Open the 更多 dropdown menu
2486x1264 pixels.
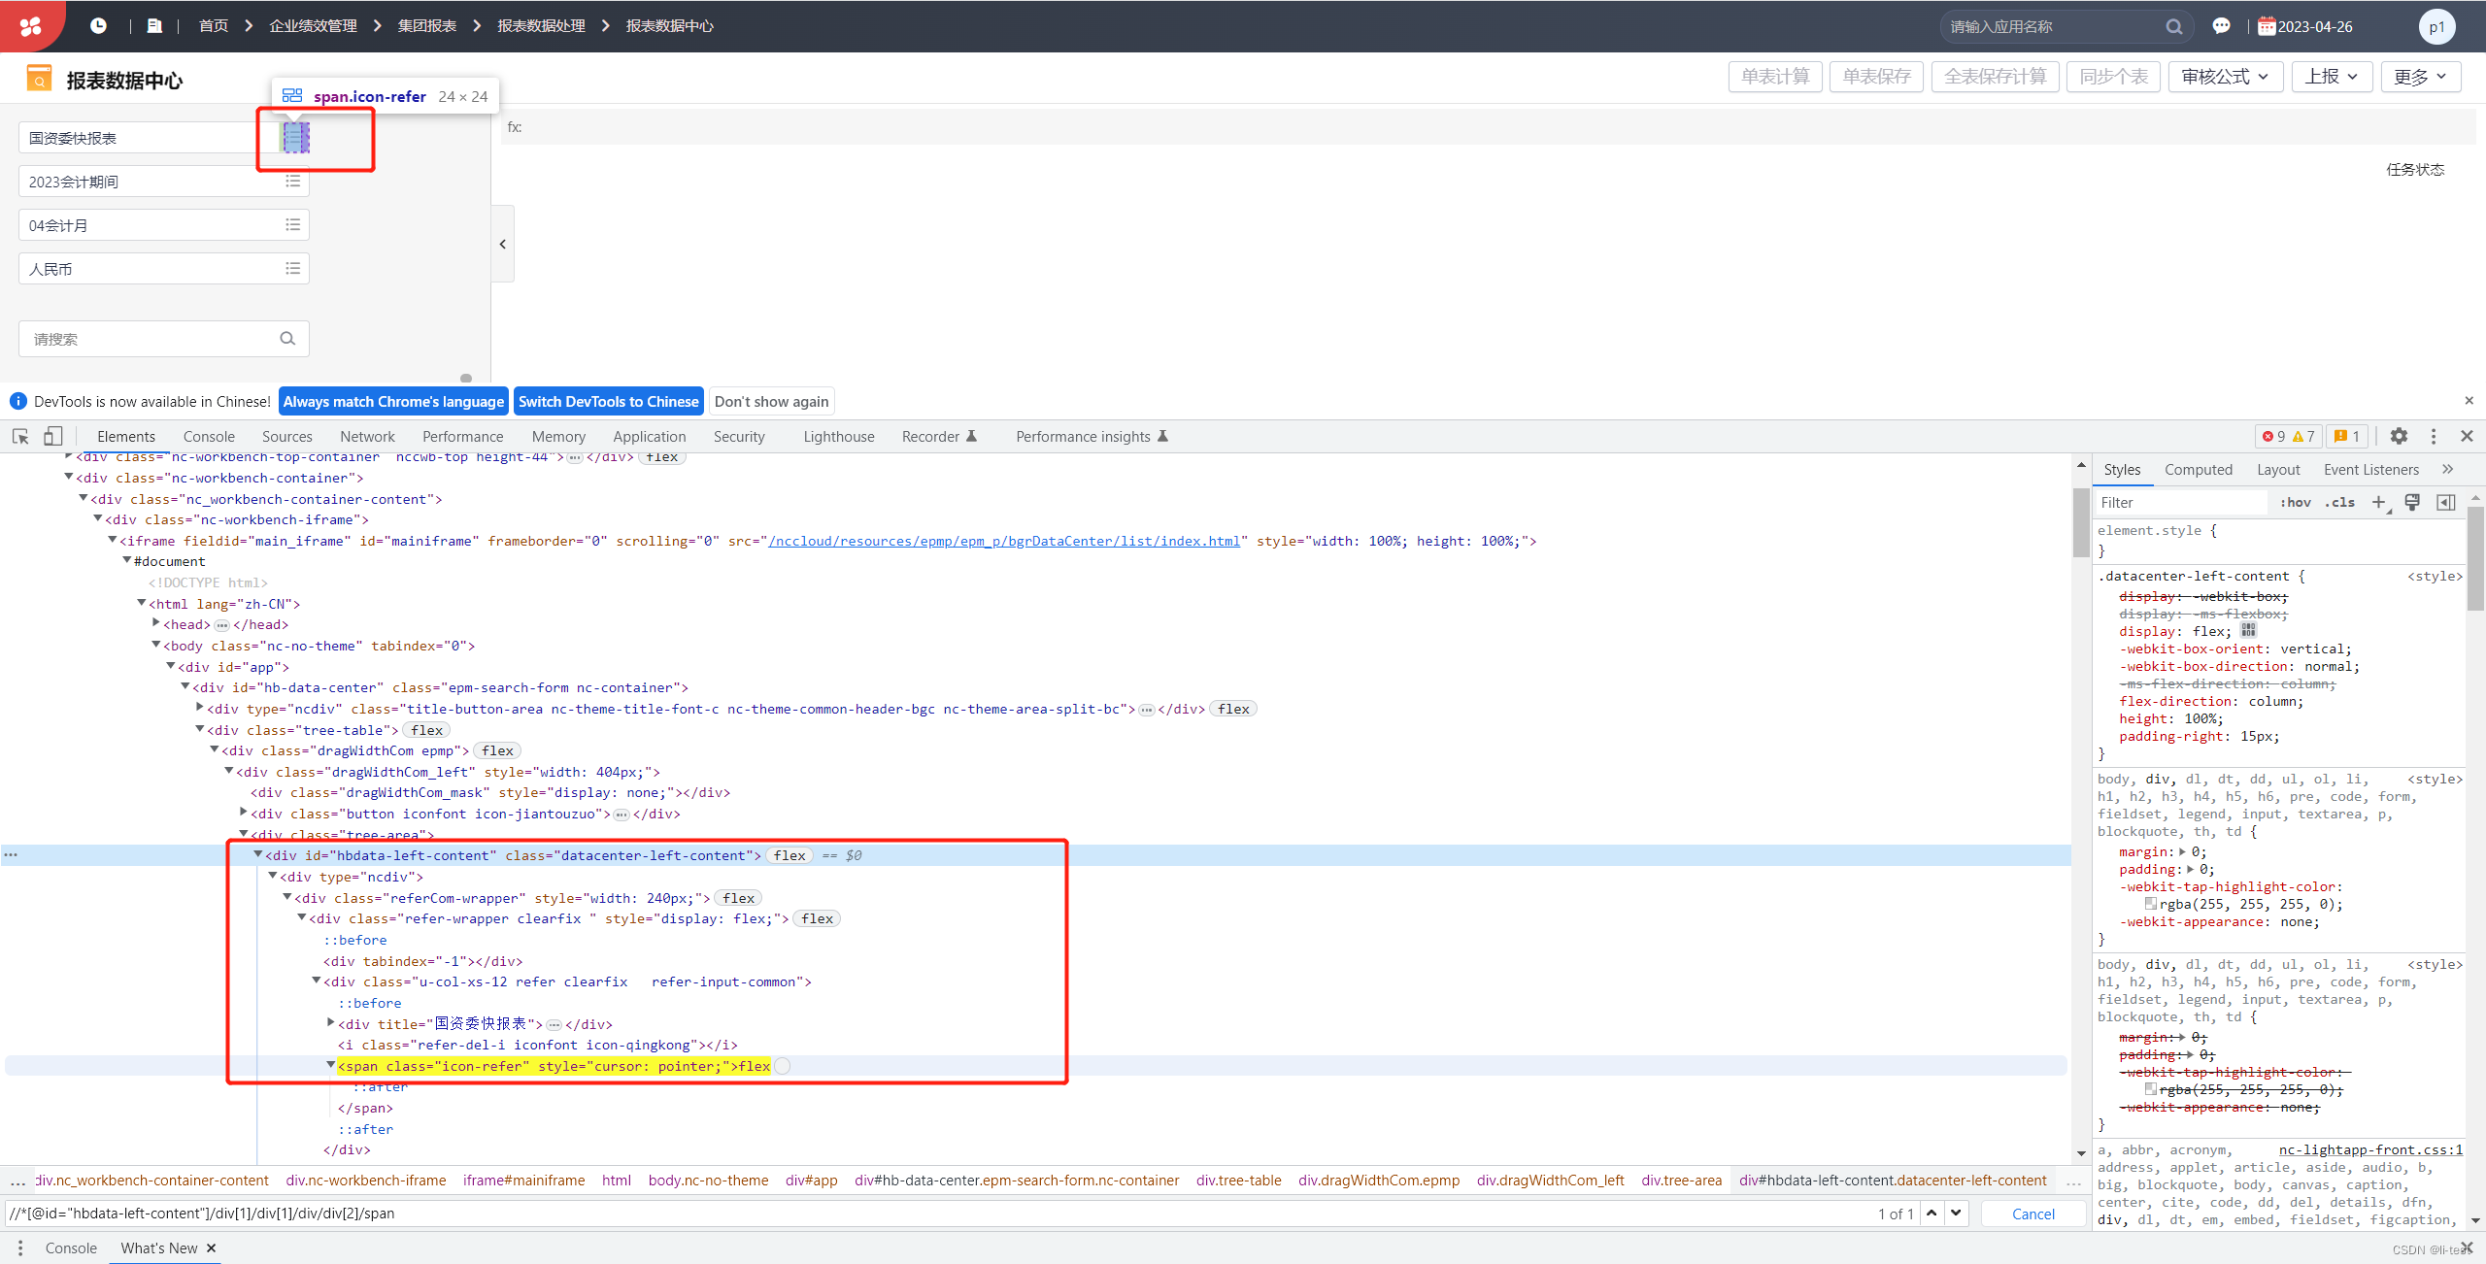[x=2420, y=76]
